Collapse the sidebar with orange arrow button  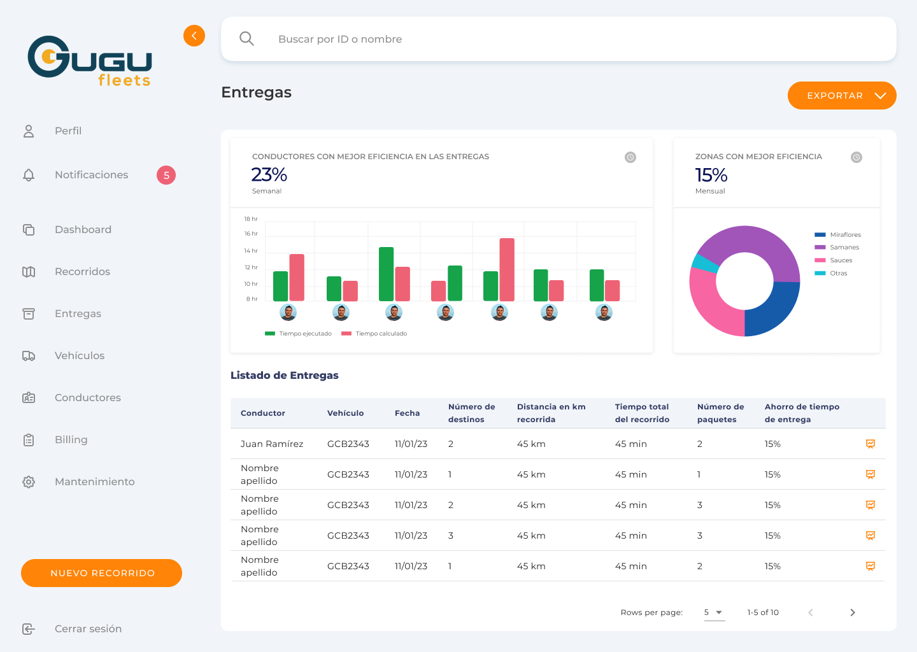pos(194,36)
